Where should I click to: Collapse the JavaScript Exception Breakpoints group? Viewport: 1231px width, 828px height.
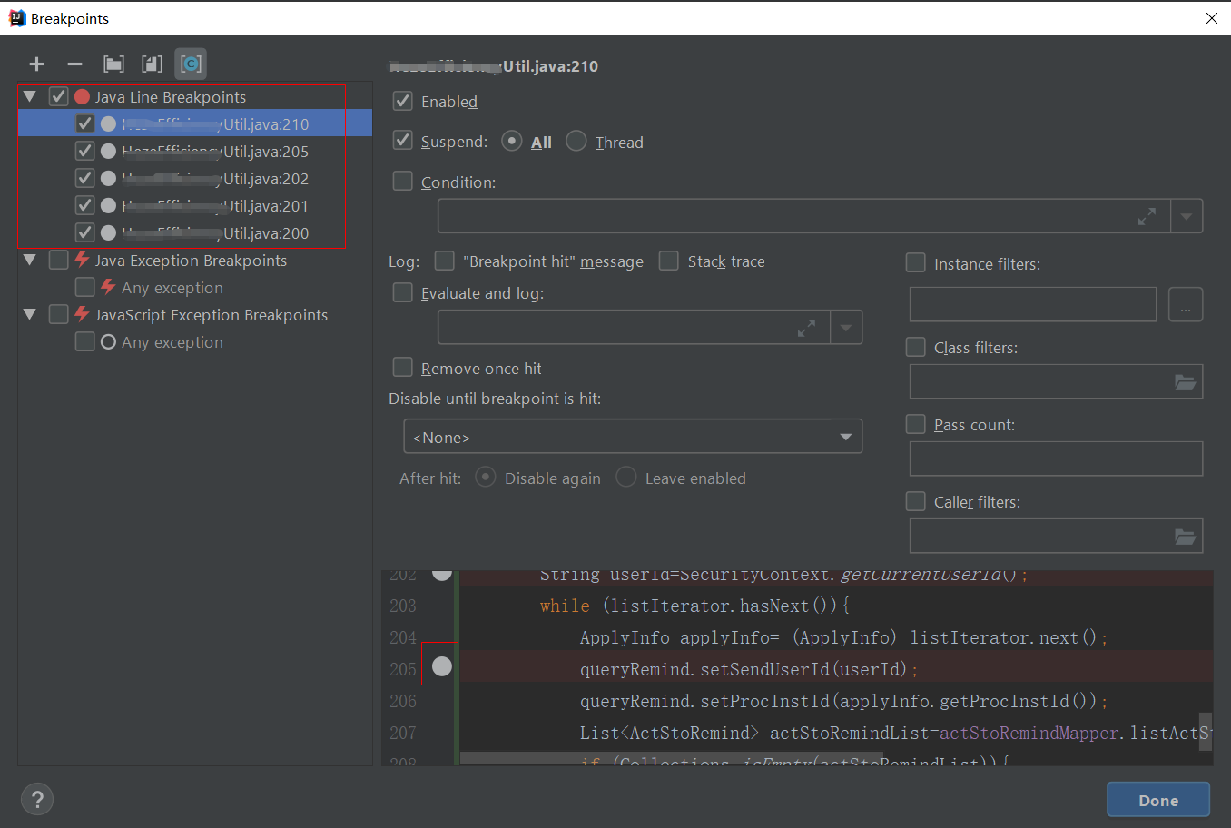click(x=30, y=314)
